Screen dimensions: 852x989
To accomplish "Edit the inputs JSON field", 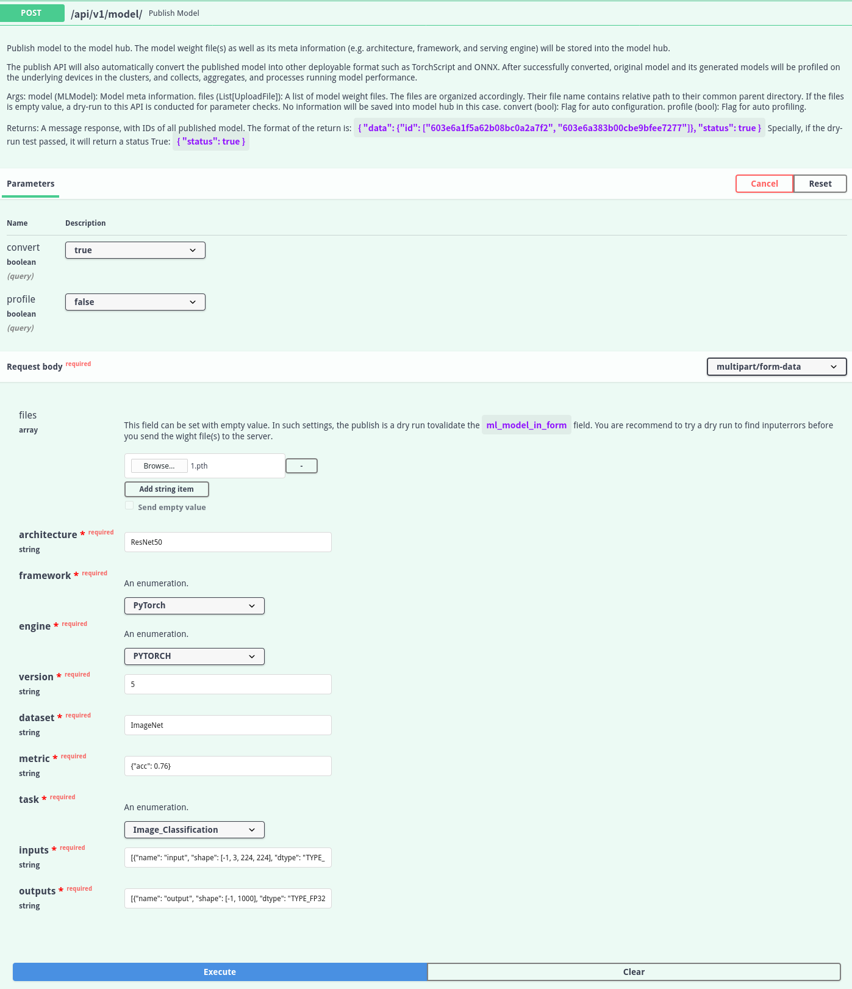I will coord(228,858).
